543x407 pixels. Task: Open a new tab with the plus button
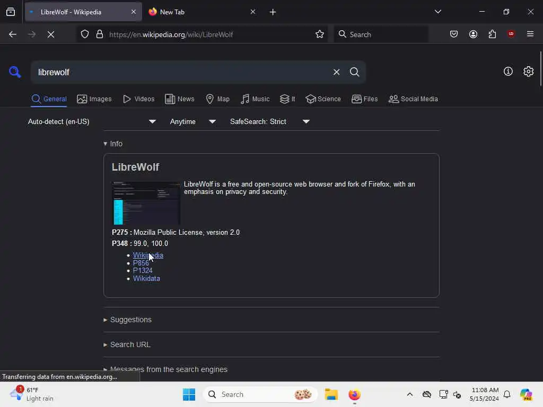273,12
